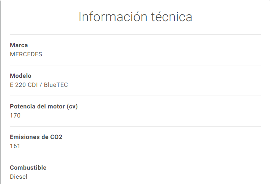Click the Diesel fuel value

coord(19,177)
